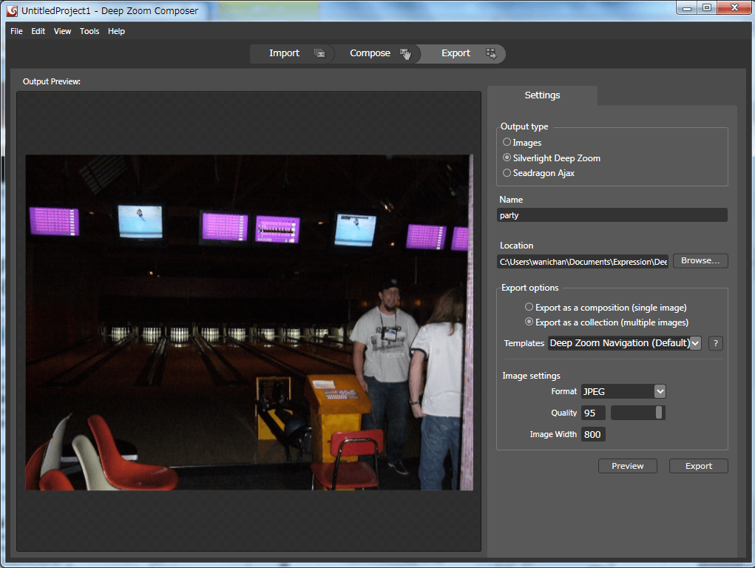Switch to the Settings tab
The image size is (755, 568).
click(x=542, y=95)
